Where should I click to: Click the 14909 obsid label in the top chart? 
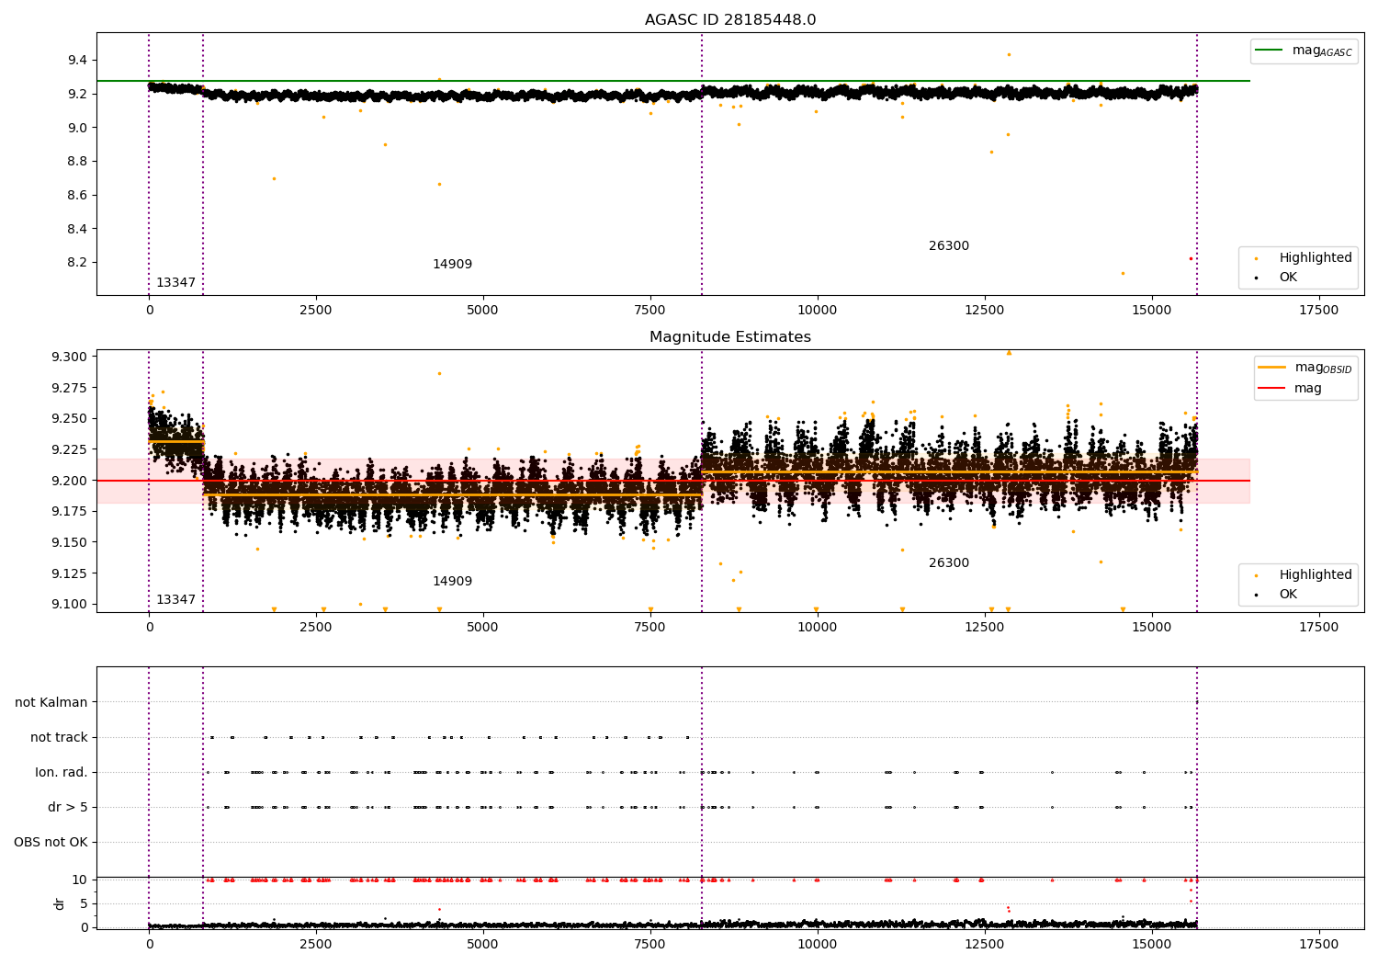coord(452,265)
